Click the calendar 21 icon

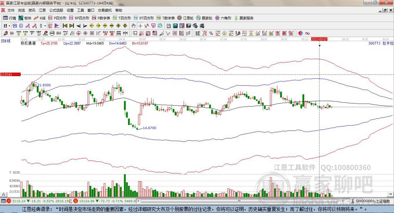[x=169, y=26]
